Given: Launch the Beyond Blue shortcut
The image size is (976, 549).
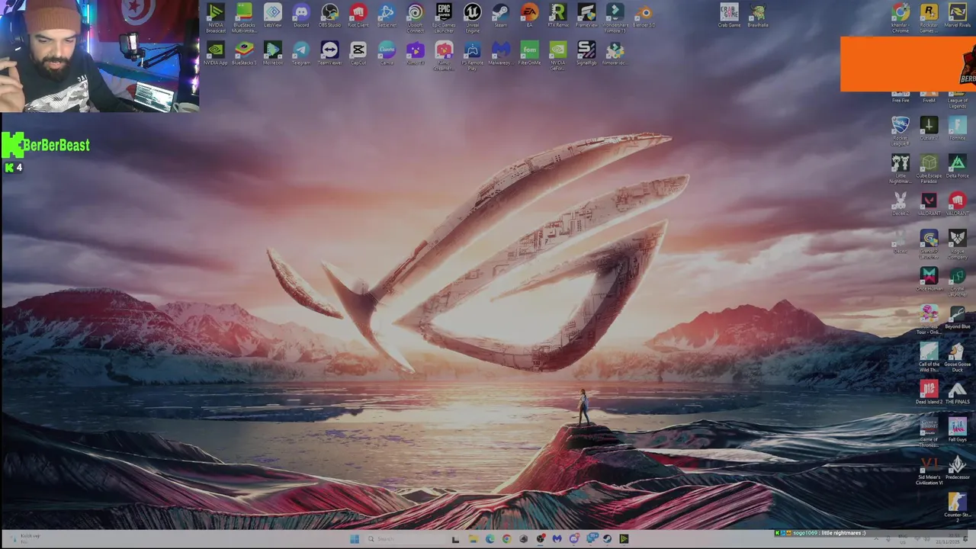Looking at the screenshot, I should (958, 318).
